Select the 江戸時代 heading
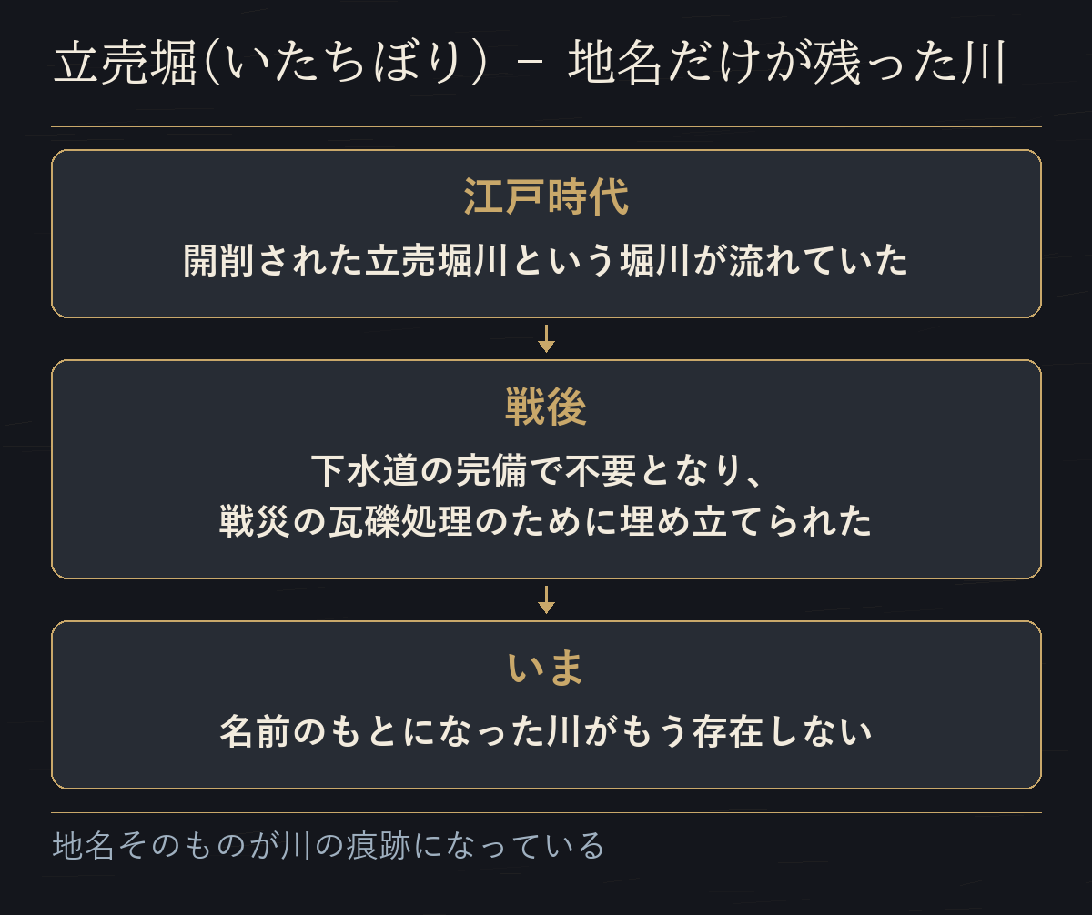The width and height of the screenshot is (1092, 915). coord(546,197)
